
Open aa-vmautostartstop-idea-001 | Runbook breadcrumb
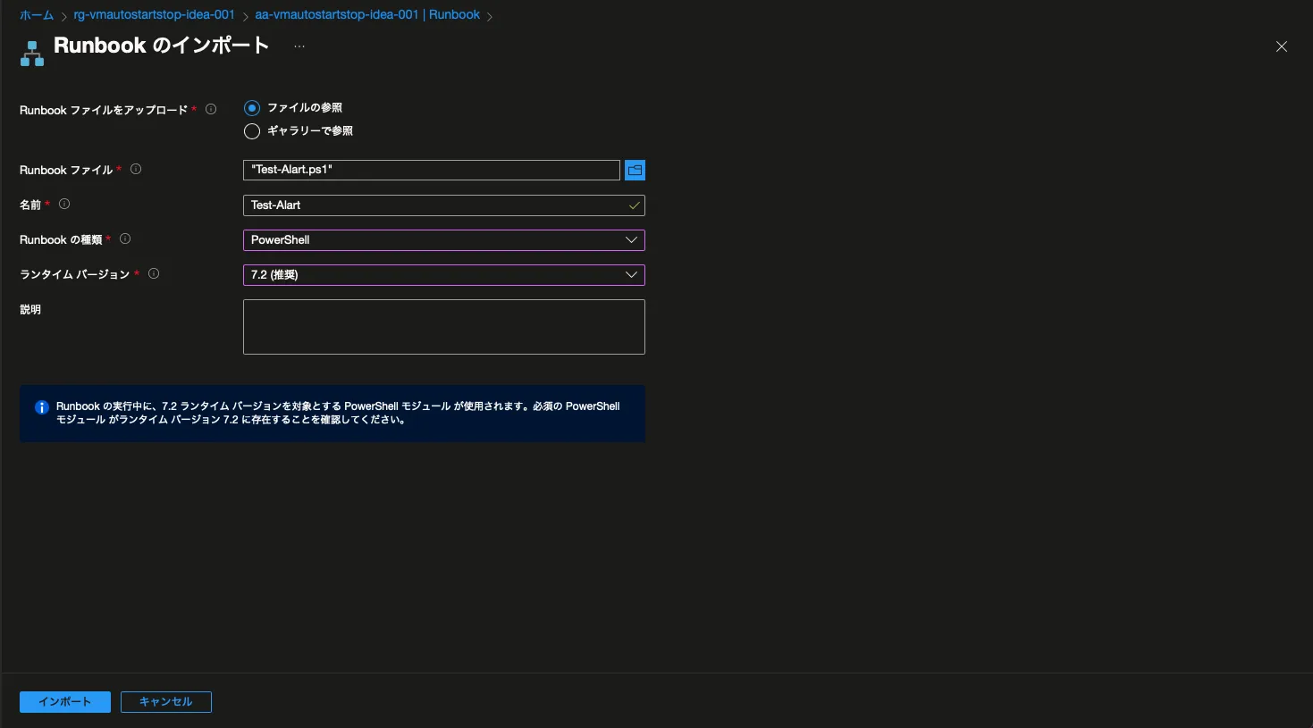click(x=367, y=15)
